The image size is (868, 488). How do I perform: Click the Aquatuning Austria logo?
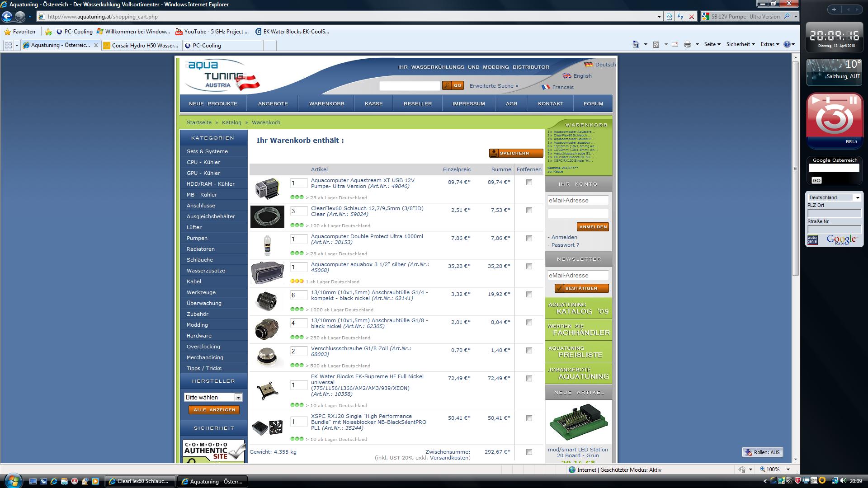(x=222, y=75)
